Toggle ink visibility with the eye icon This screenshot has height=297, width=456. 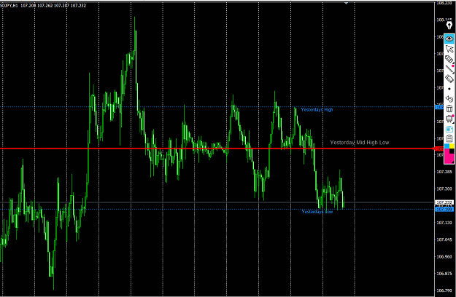[x=449, y=39]
